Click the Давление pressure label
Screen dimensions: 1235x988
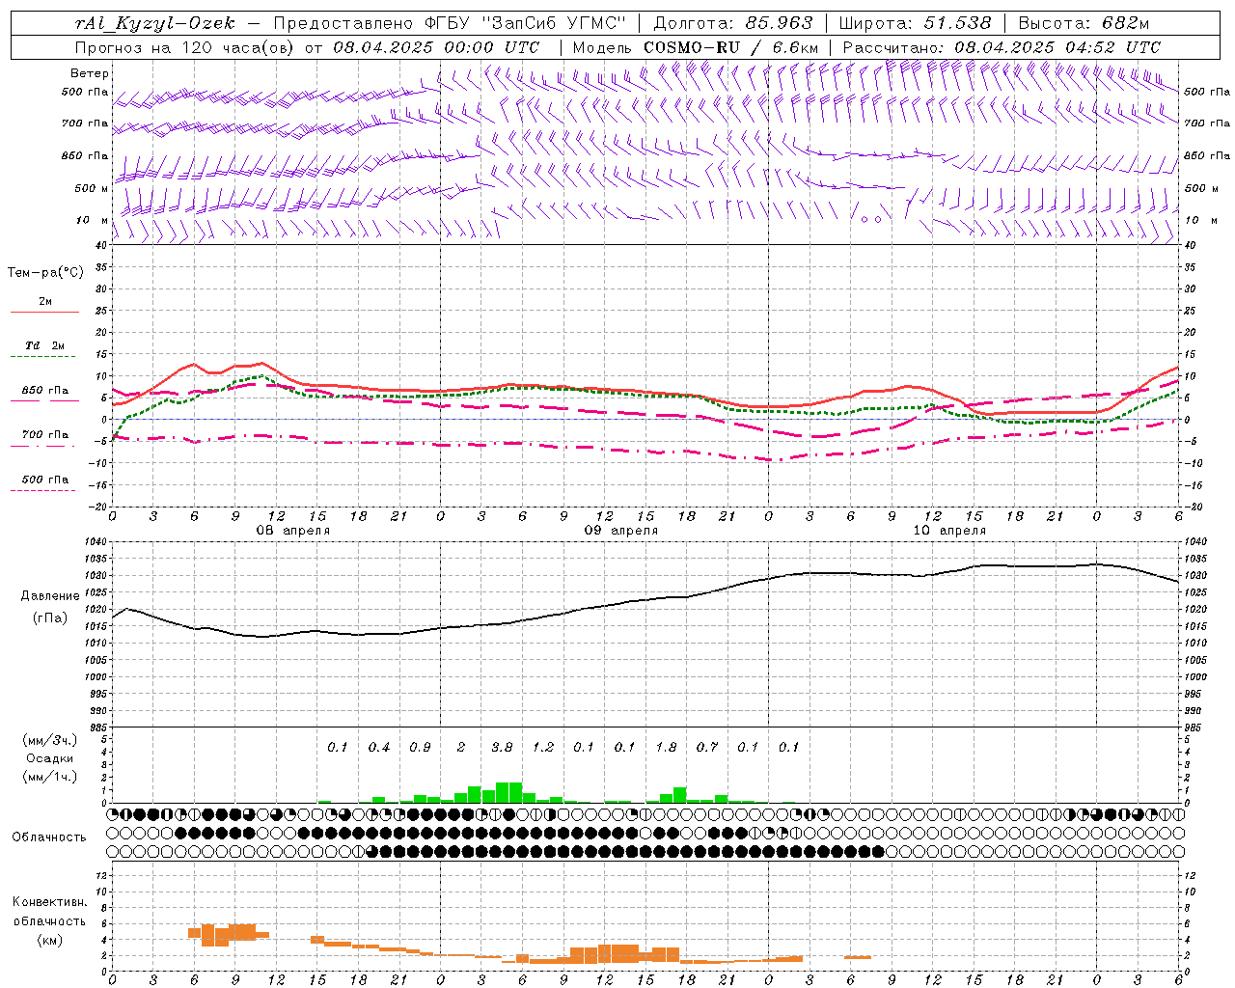point(49,596)
